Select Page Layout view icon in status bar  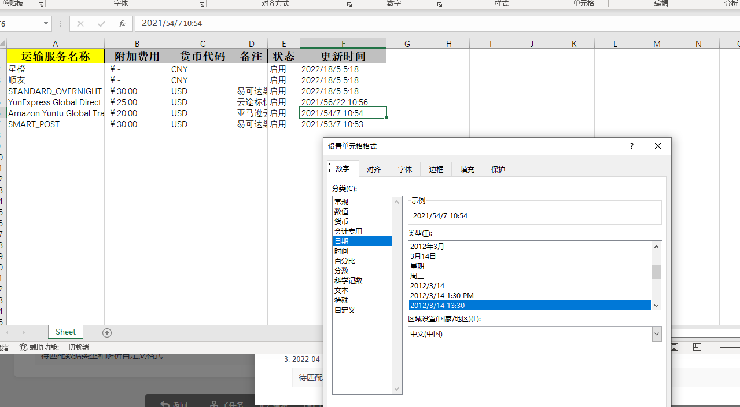(x=697, y=347)
